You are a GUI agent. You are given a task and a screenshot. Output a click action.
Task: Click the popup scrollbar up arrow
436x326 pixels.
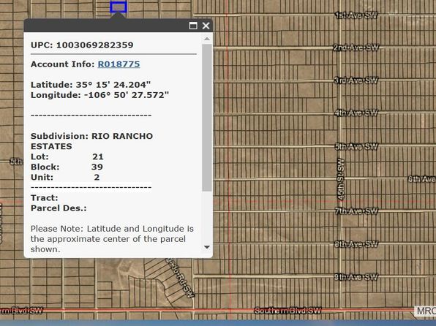pos(207,39)
